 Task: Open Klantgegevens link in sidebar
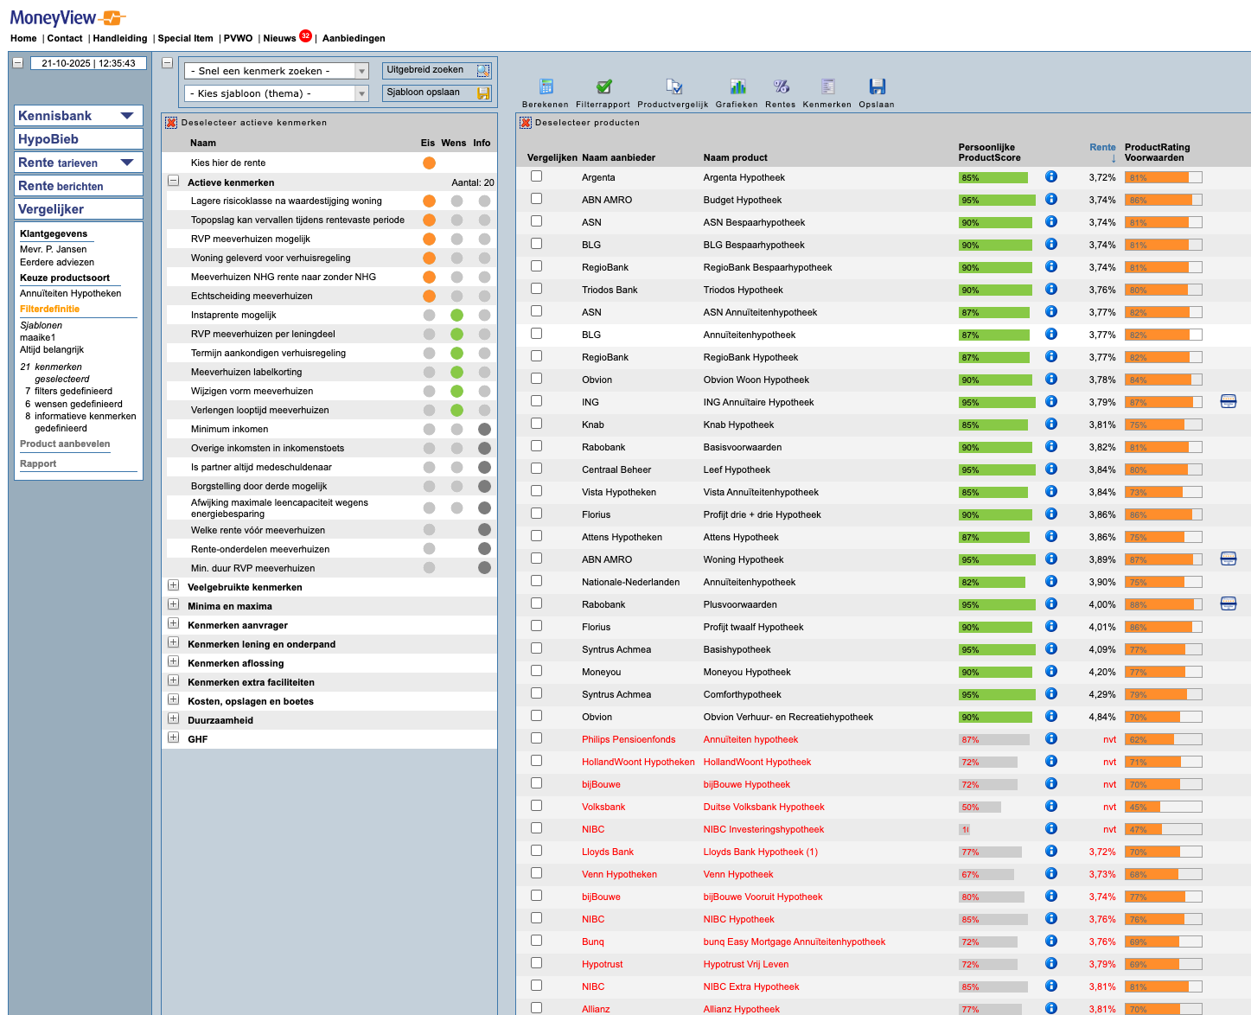(54, 233)
